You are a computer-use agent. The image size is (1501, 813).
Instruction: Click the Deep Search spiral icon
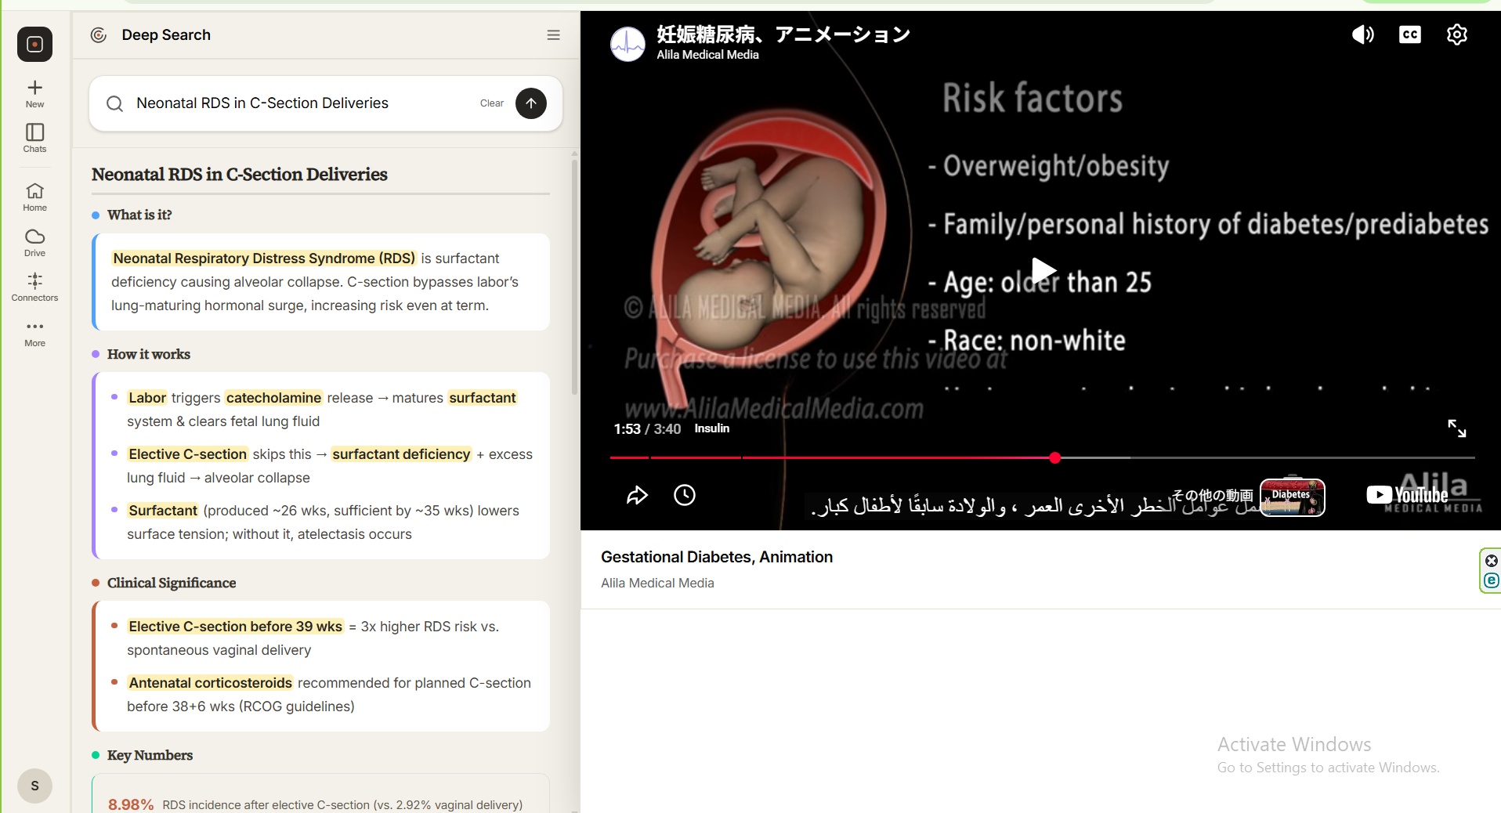tap(99, 35)
